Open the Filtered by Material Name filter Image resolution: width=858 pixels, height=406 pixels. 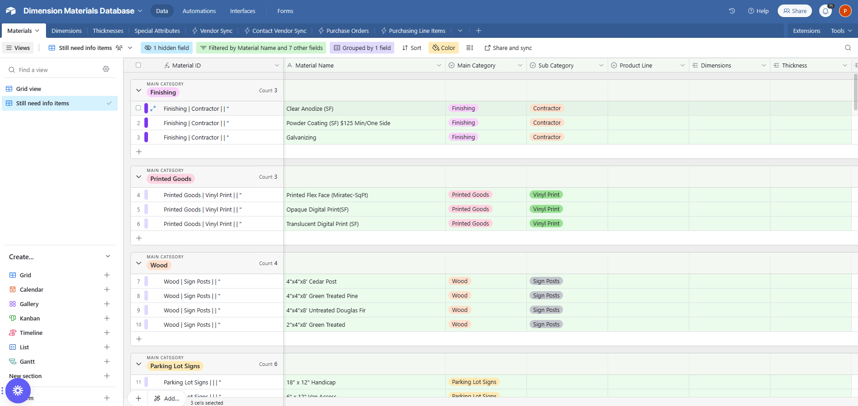point(261,48)
